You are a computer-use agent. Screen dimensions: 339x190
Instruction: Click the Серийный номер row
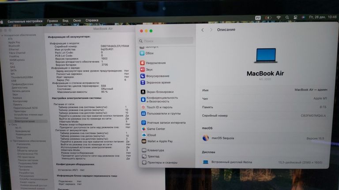point(264,116)
